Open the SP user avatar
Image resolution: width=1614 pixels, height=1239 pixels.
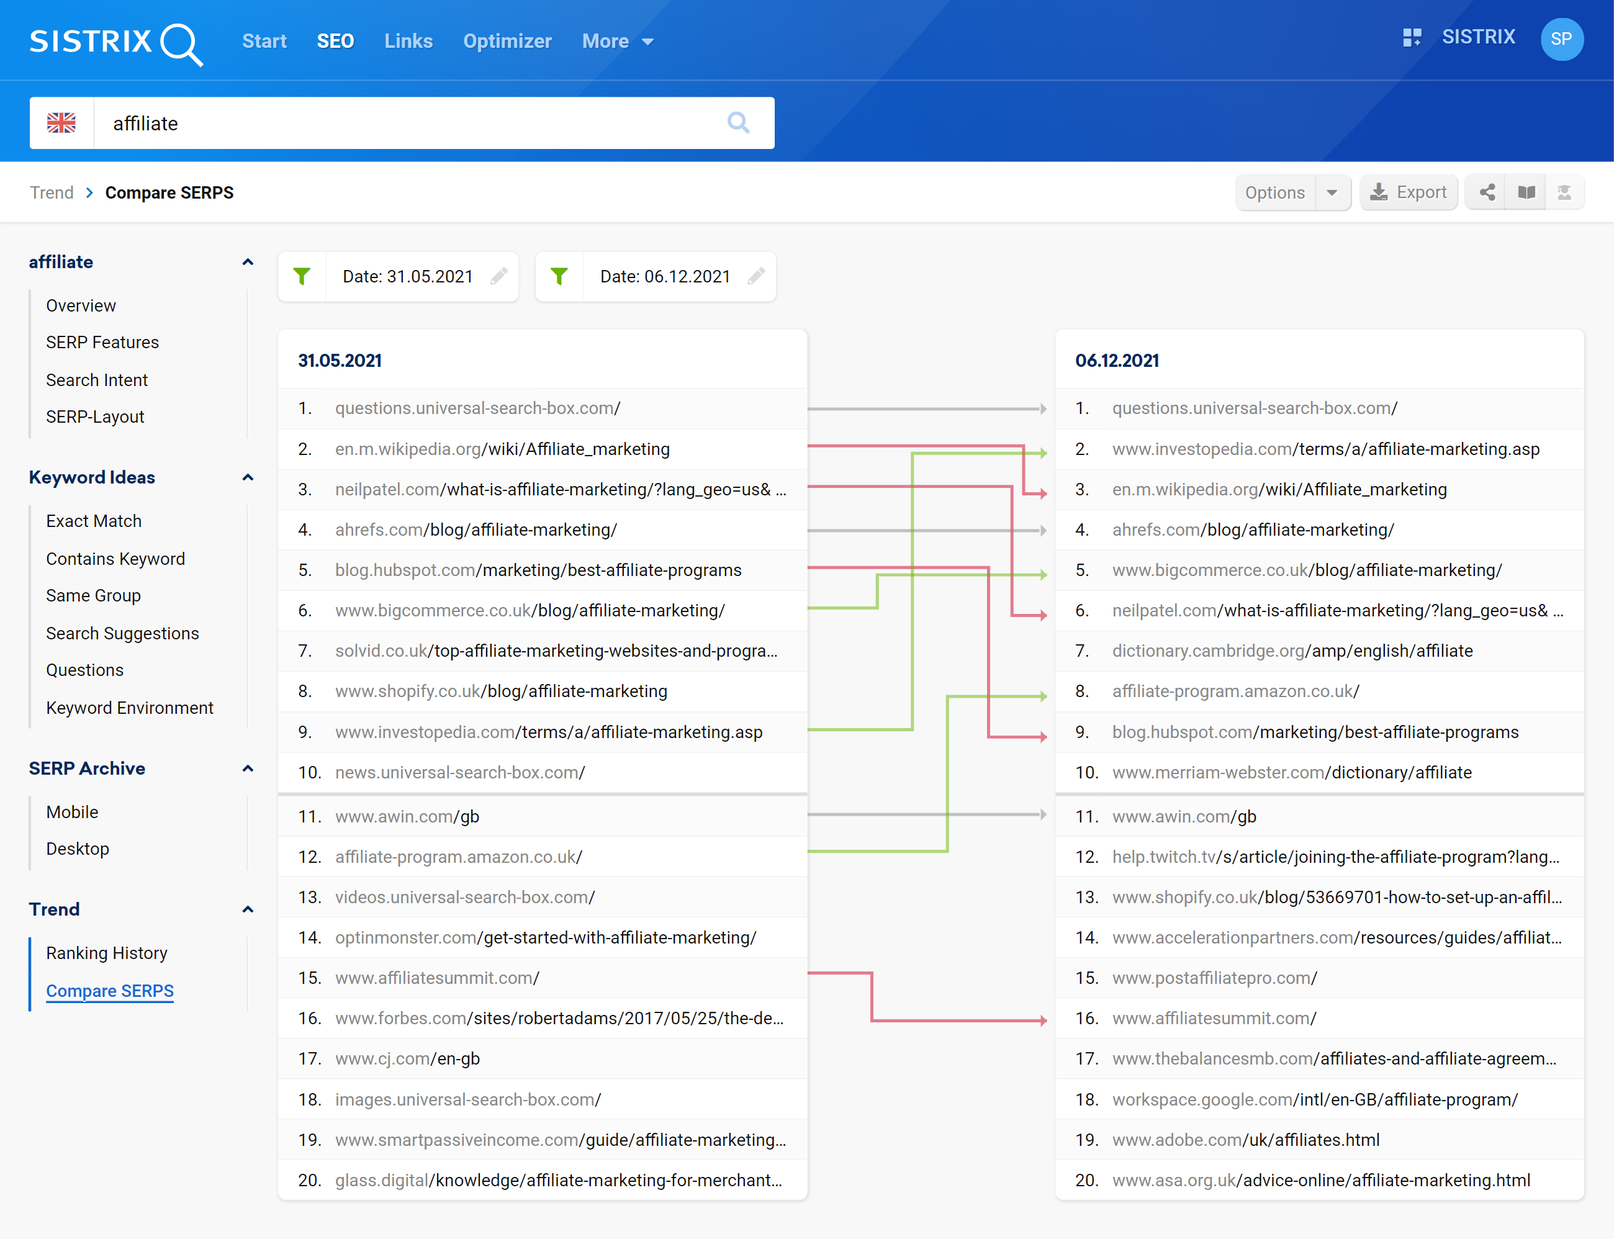[1561, 39]
